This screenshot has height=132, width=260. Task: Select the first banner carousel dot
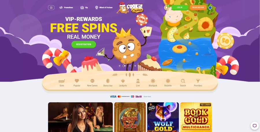point(120,66)
